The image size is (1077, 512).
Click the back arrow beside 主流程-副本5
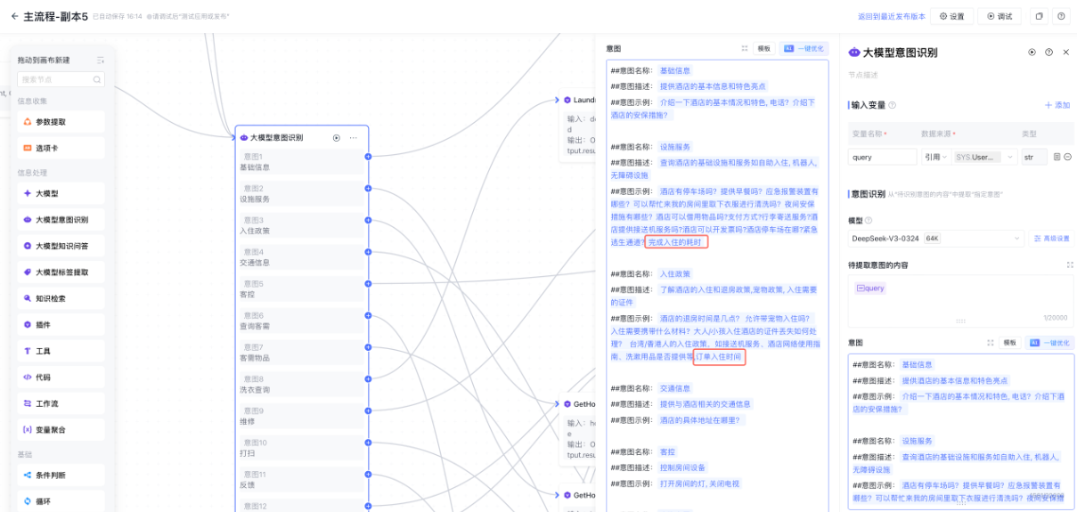pyautogui.click(x=14, y=16)
